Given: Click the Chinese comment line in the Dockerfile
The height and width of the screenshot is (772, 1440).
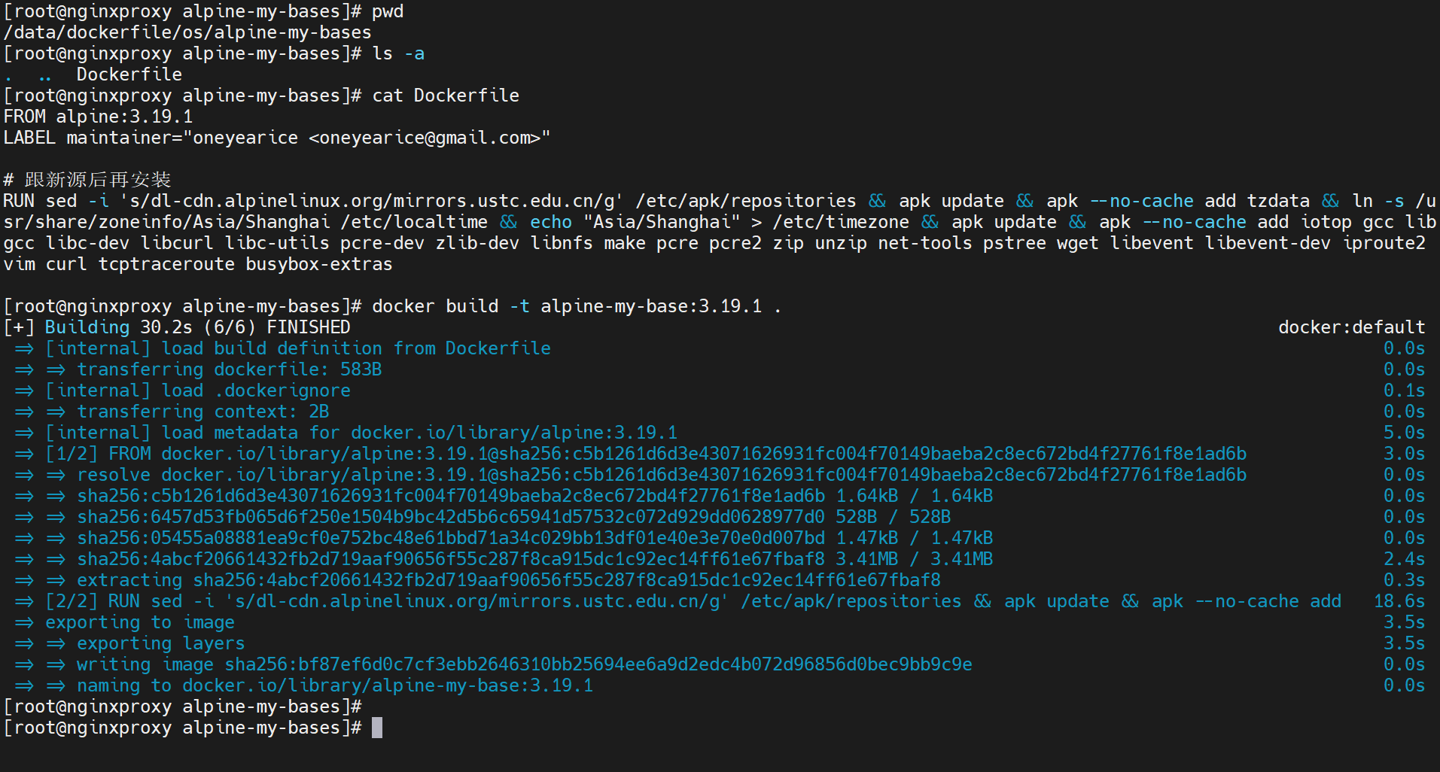Looking at the screenshot, I should (x=87, y=180).
